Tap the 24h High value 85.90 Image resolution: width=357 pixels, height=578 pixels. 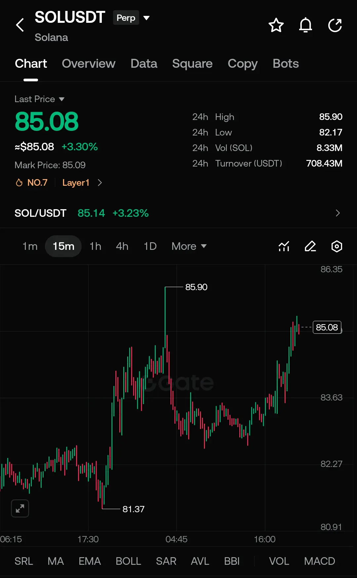coord(331,117)
